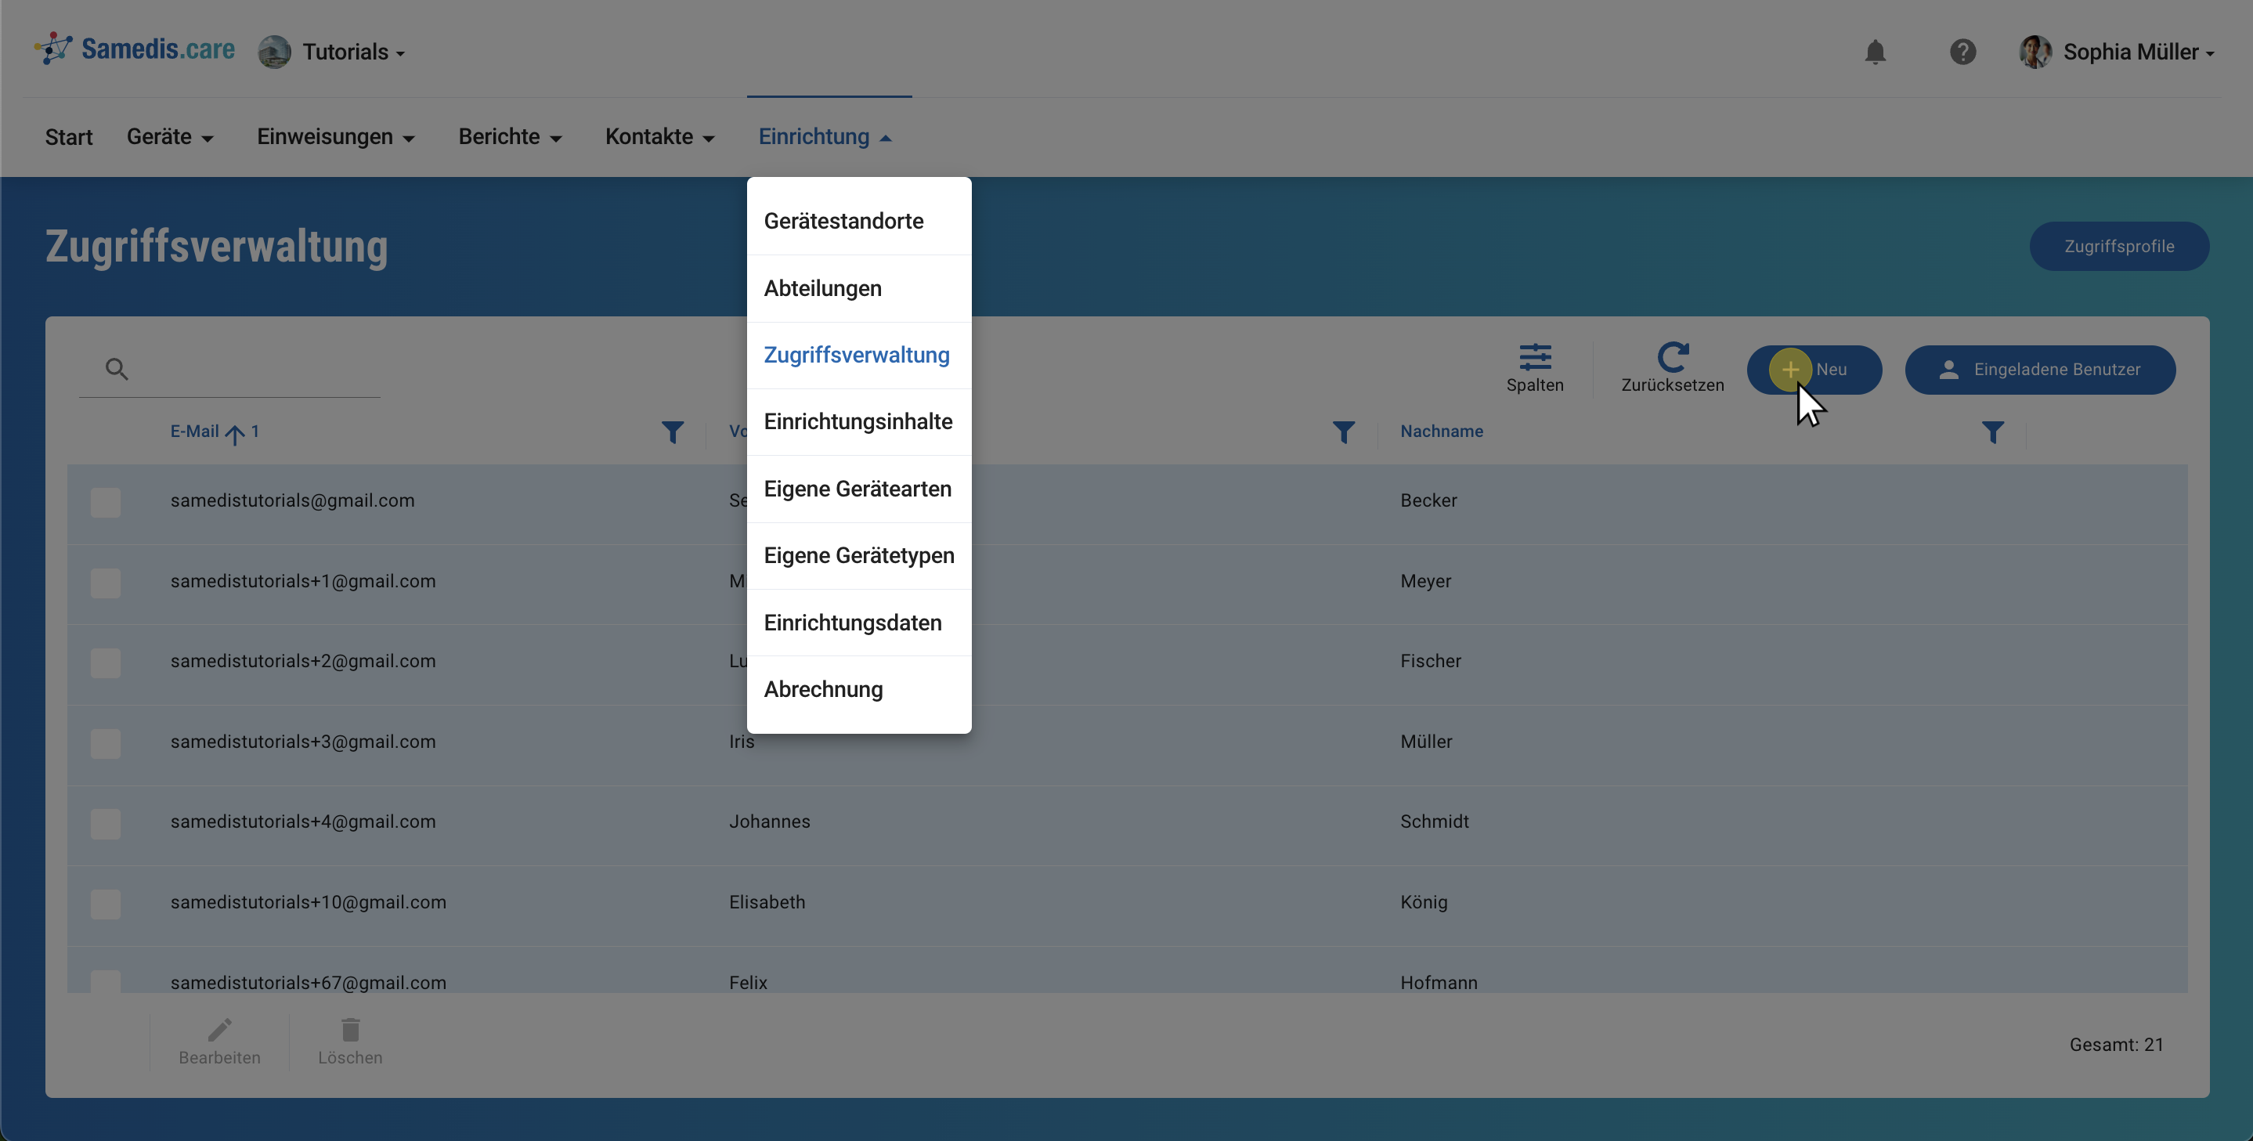Check the samedistutorials@gmail.com row checkbox
This screenshot has height=1141, width=2253.
(105, 502)
